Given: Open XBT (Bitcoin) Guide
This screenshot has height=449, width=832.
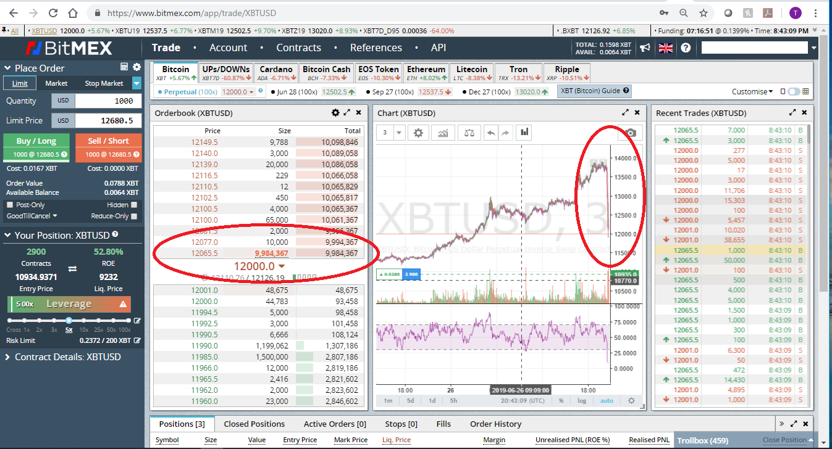Looking at the screenshot, I should point(595,91).
